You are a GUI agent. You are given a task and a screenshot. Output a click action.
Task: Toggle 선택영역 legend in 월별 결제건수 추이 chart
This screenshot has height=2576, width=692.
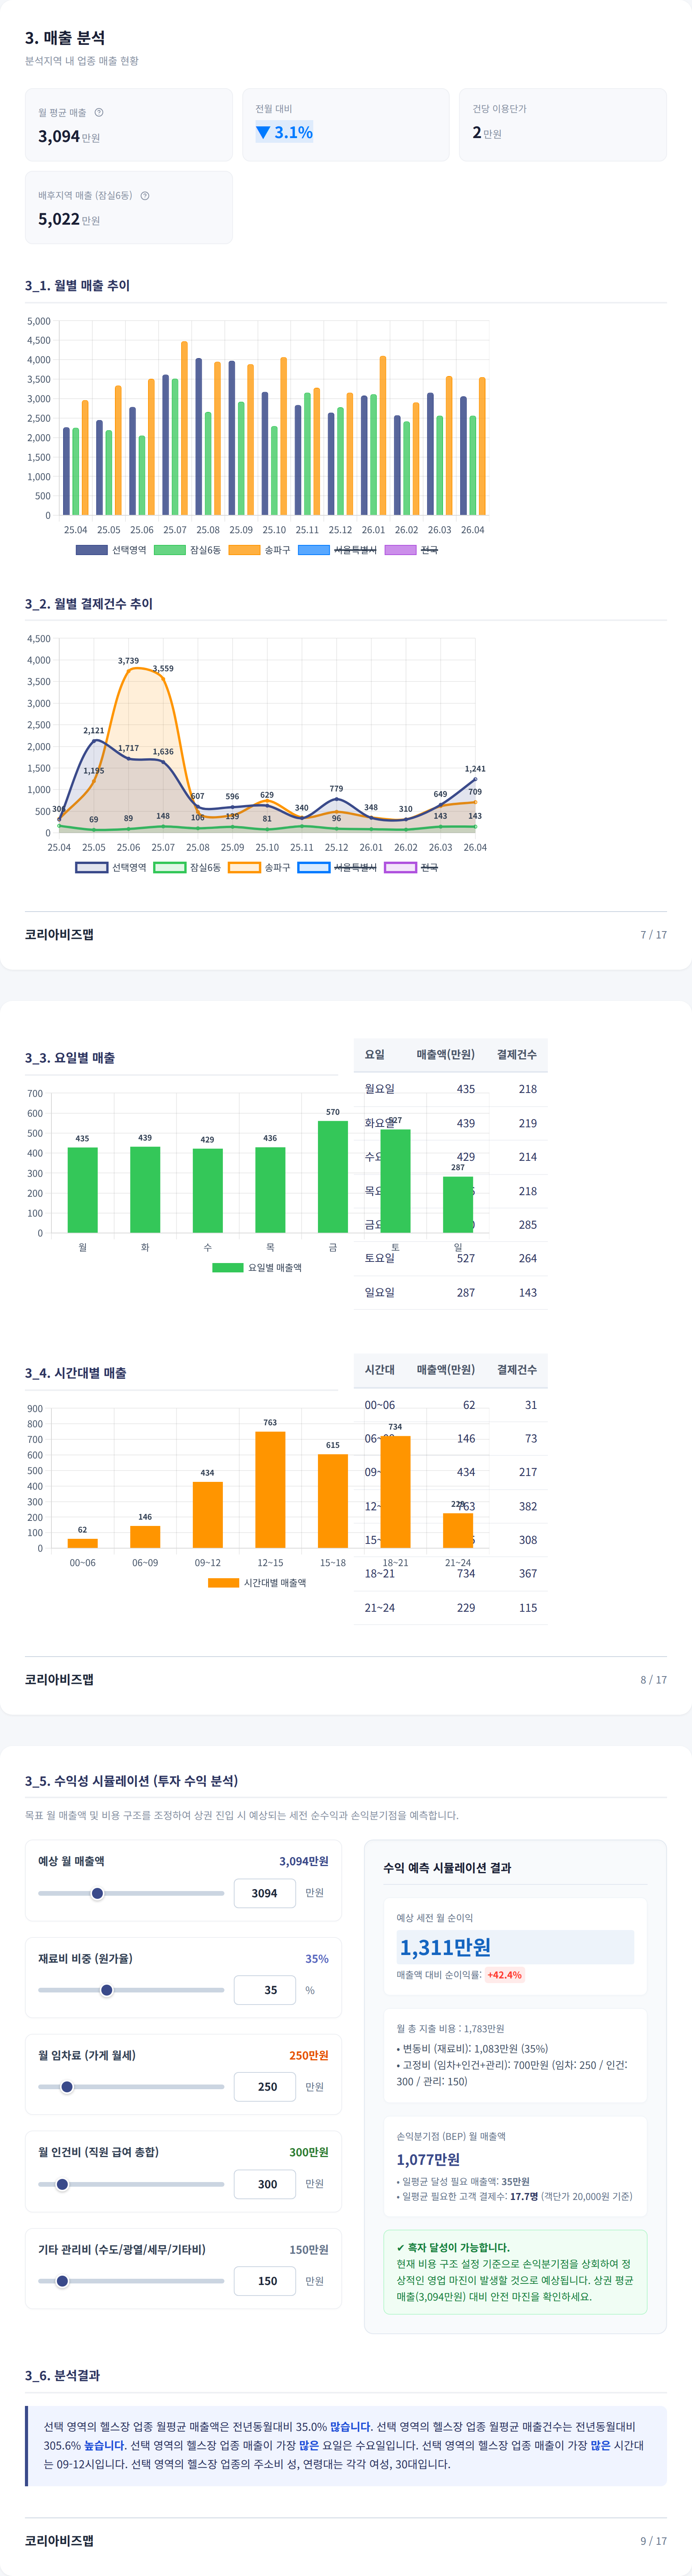pyautogui.click(x=111, y=867)
